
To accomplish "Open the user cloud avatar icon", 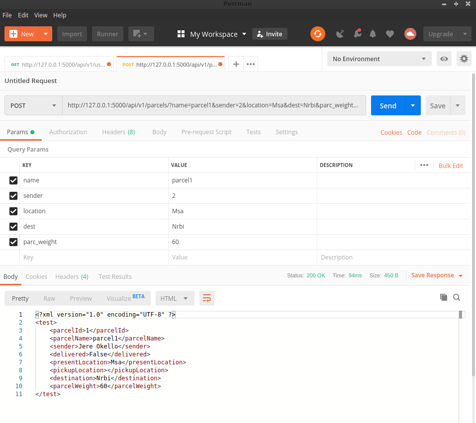I will 410,34.
